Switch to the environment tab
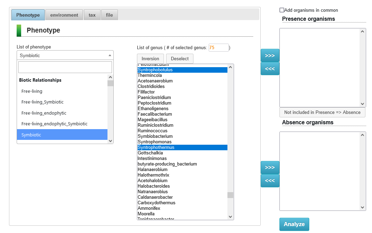This screenshot has height=233, width=372. click(x=64, y=15)
